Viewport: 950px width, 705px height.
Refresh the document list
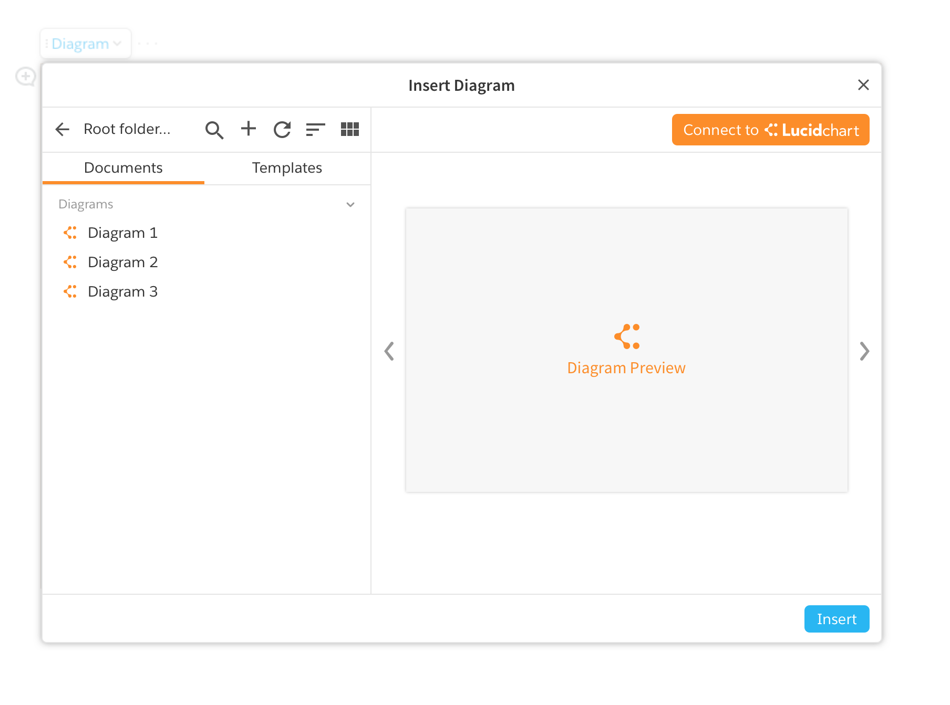282,129
